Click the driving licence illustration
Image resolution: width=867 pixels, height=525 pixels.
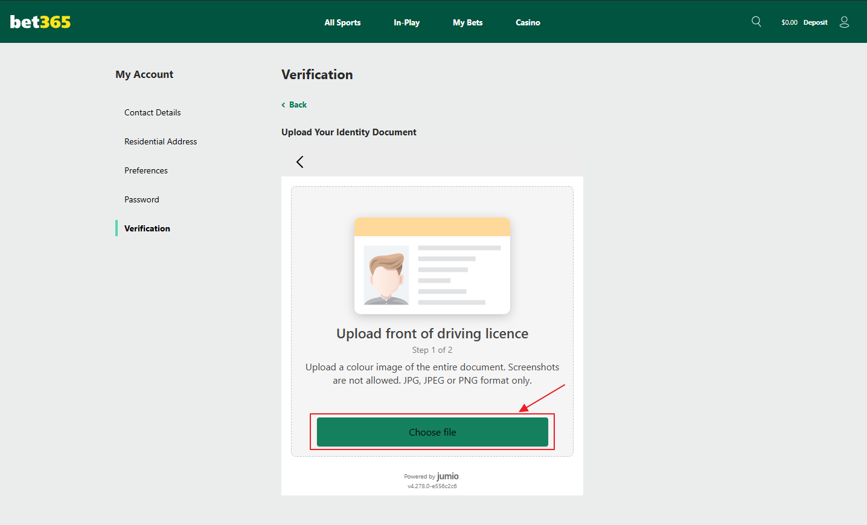tap(432, 266)
